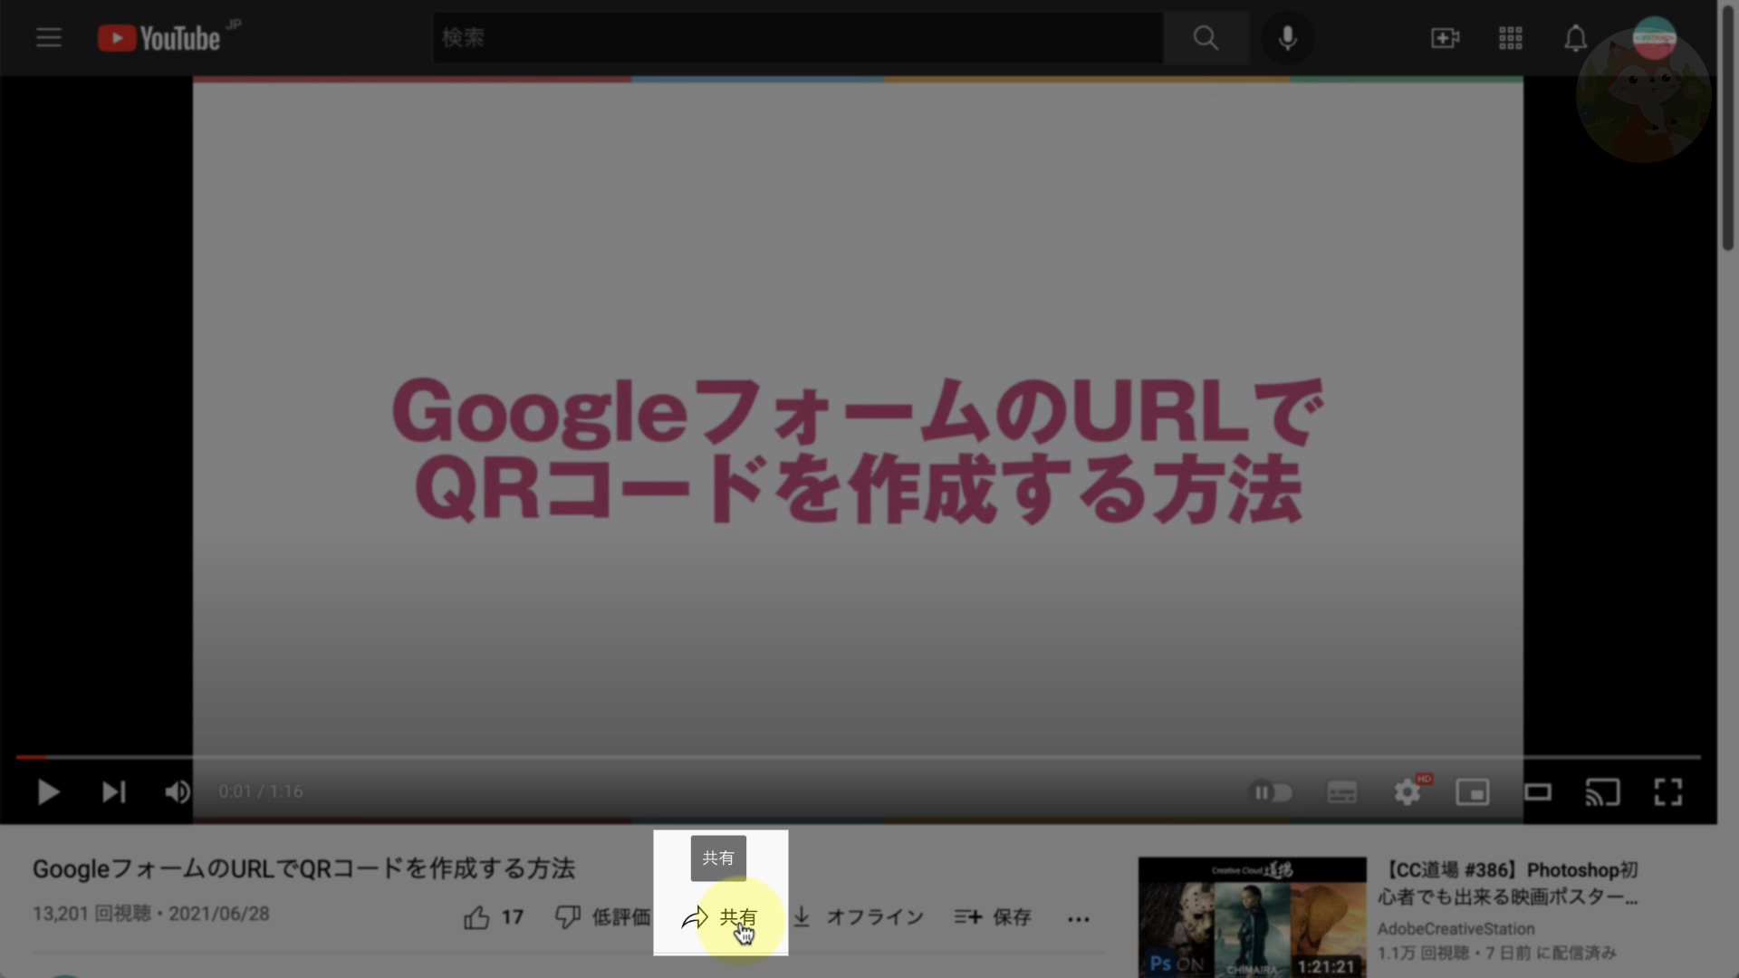This screenshot has width=1739, height=978.
Task: Enable theater mode in the player
Action: [1538, 792]
